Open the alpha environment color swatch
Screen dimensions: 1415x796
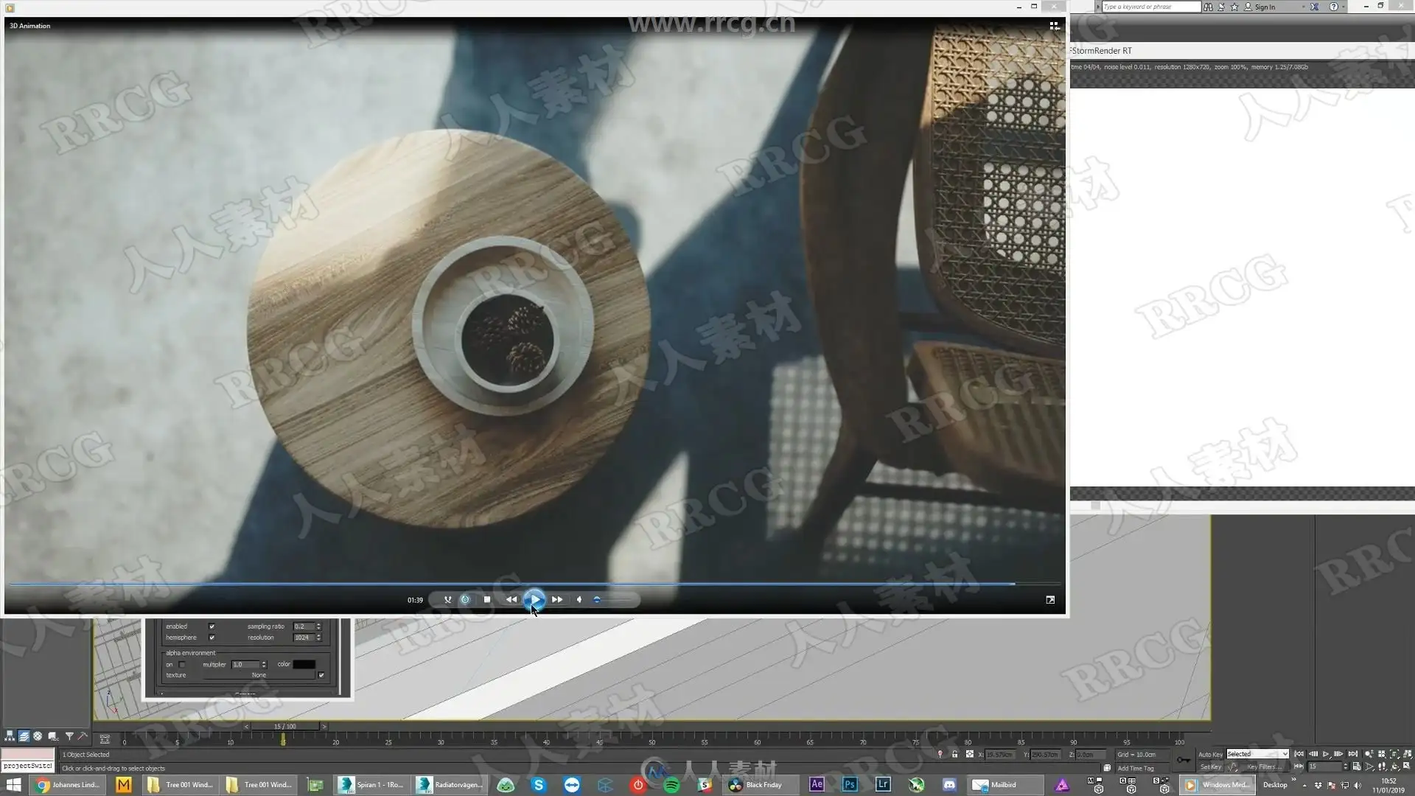pyautogui.click(x=304, y=664)
